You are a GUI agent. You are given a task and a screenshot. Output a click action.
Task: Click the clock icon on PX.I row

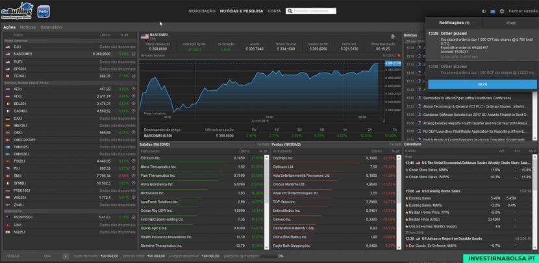point(133,168)
